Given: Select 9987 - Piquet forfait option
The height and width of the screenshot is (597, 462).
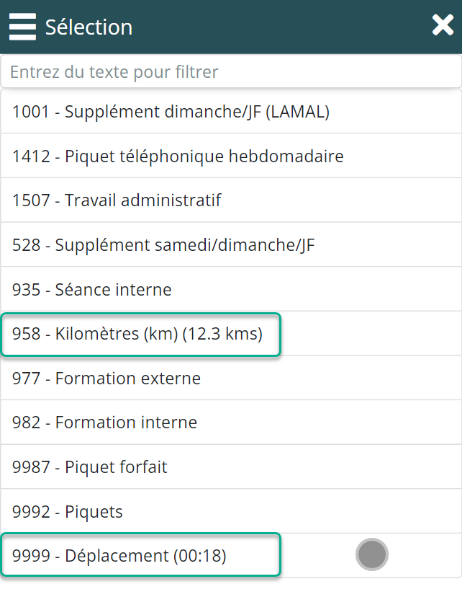Looking at the screenshot, I should (x=90, y=467).
